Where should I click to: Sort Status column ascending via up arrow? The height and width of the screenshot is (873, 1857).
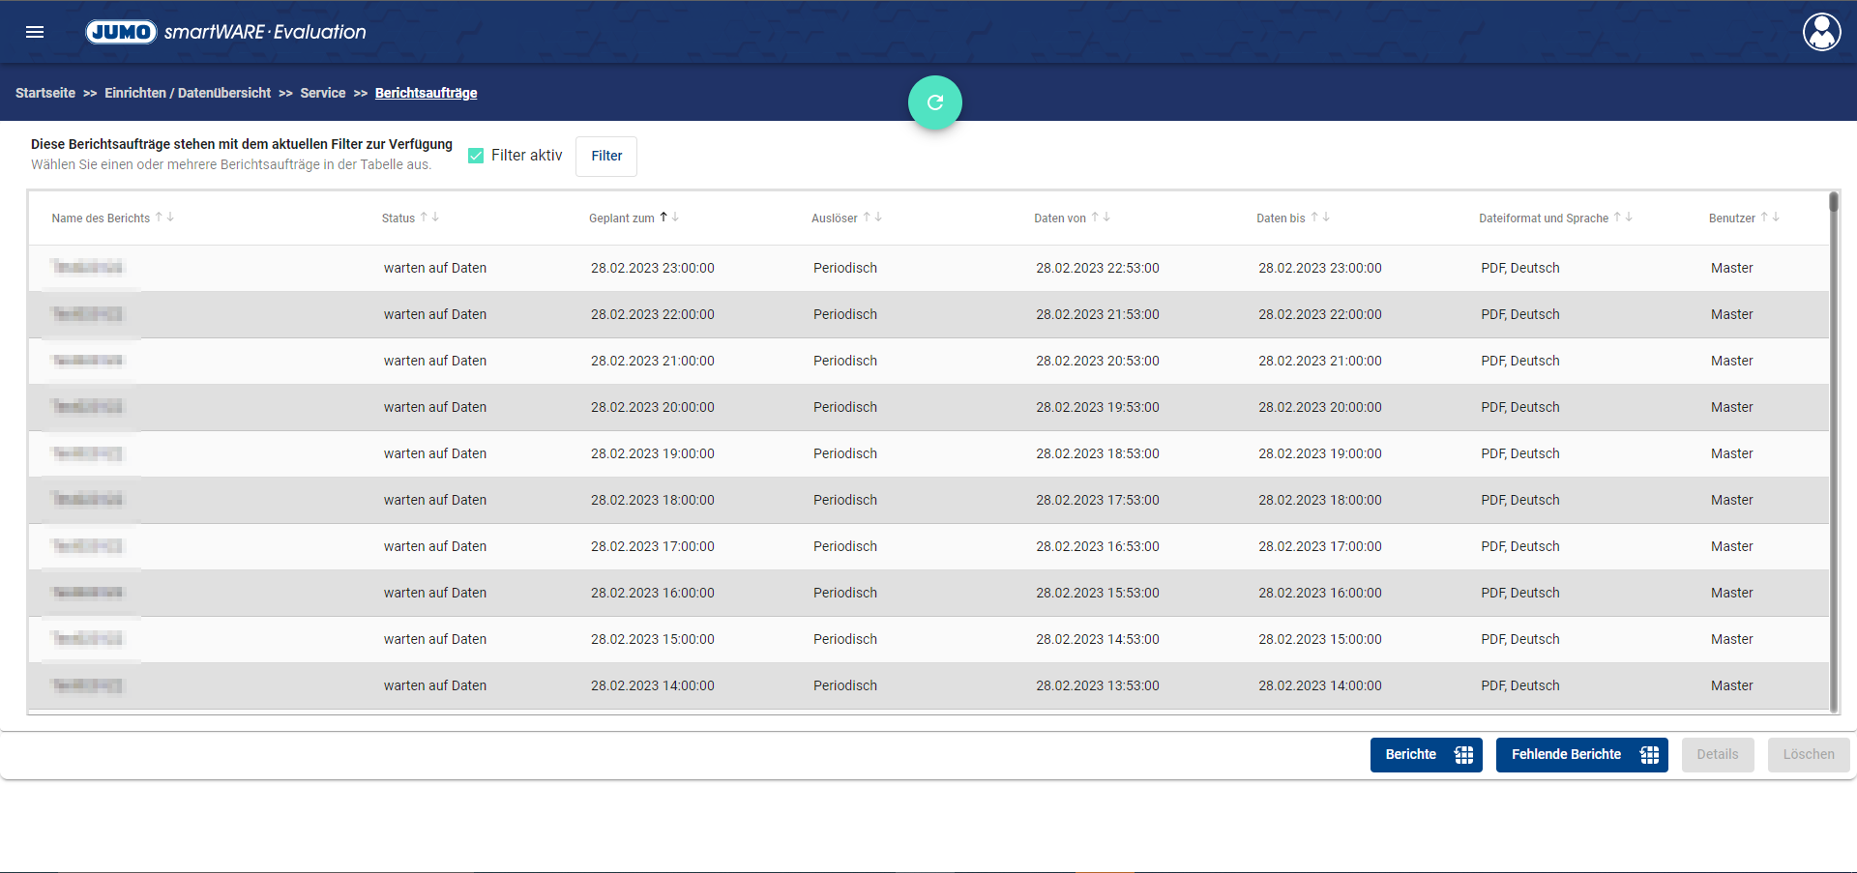pos(424,218)
